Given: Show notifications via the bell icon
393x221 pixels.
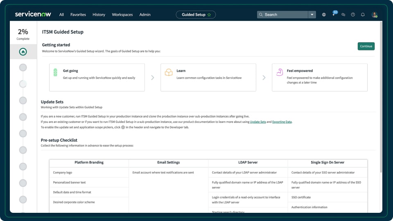Looking at the screenshot, I should [363, 15].
